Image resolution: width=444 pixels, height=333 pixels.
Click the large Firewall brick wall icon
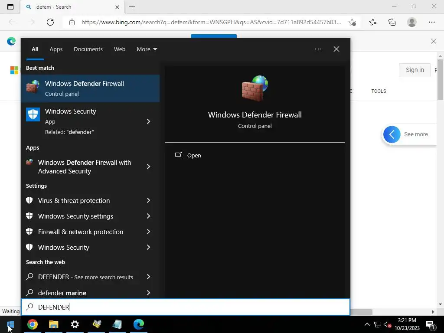pos(255,88)
